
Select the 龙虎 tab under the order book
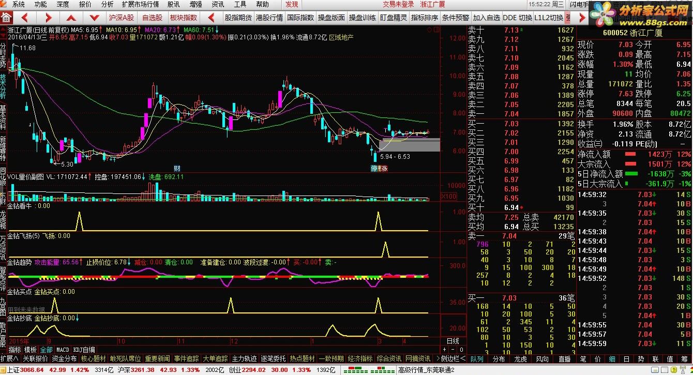point(520,358)
